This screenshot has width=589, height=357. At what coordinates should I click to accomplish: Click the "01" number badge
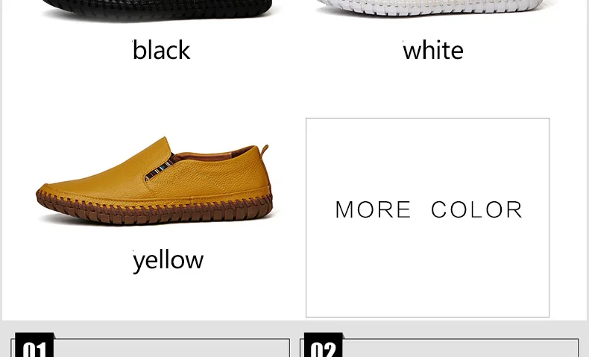[x=34, y=345]
